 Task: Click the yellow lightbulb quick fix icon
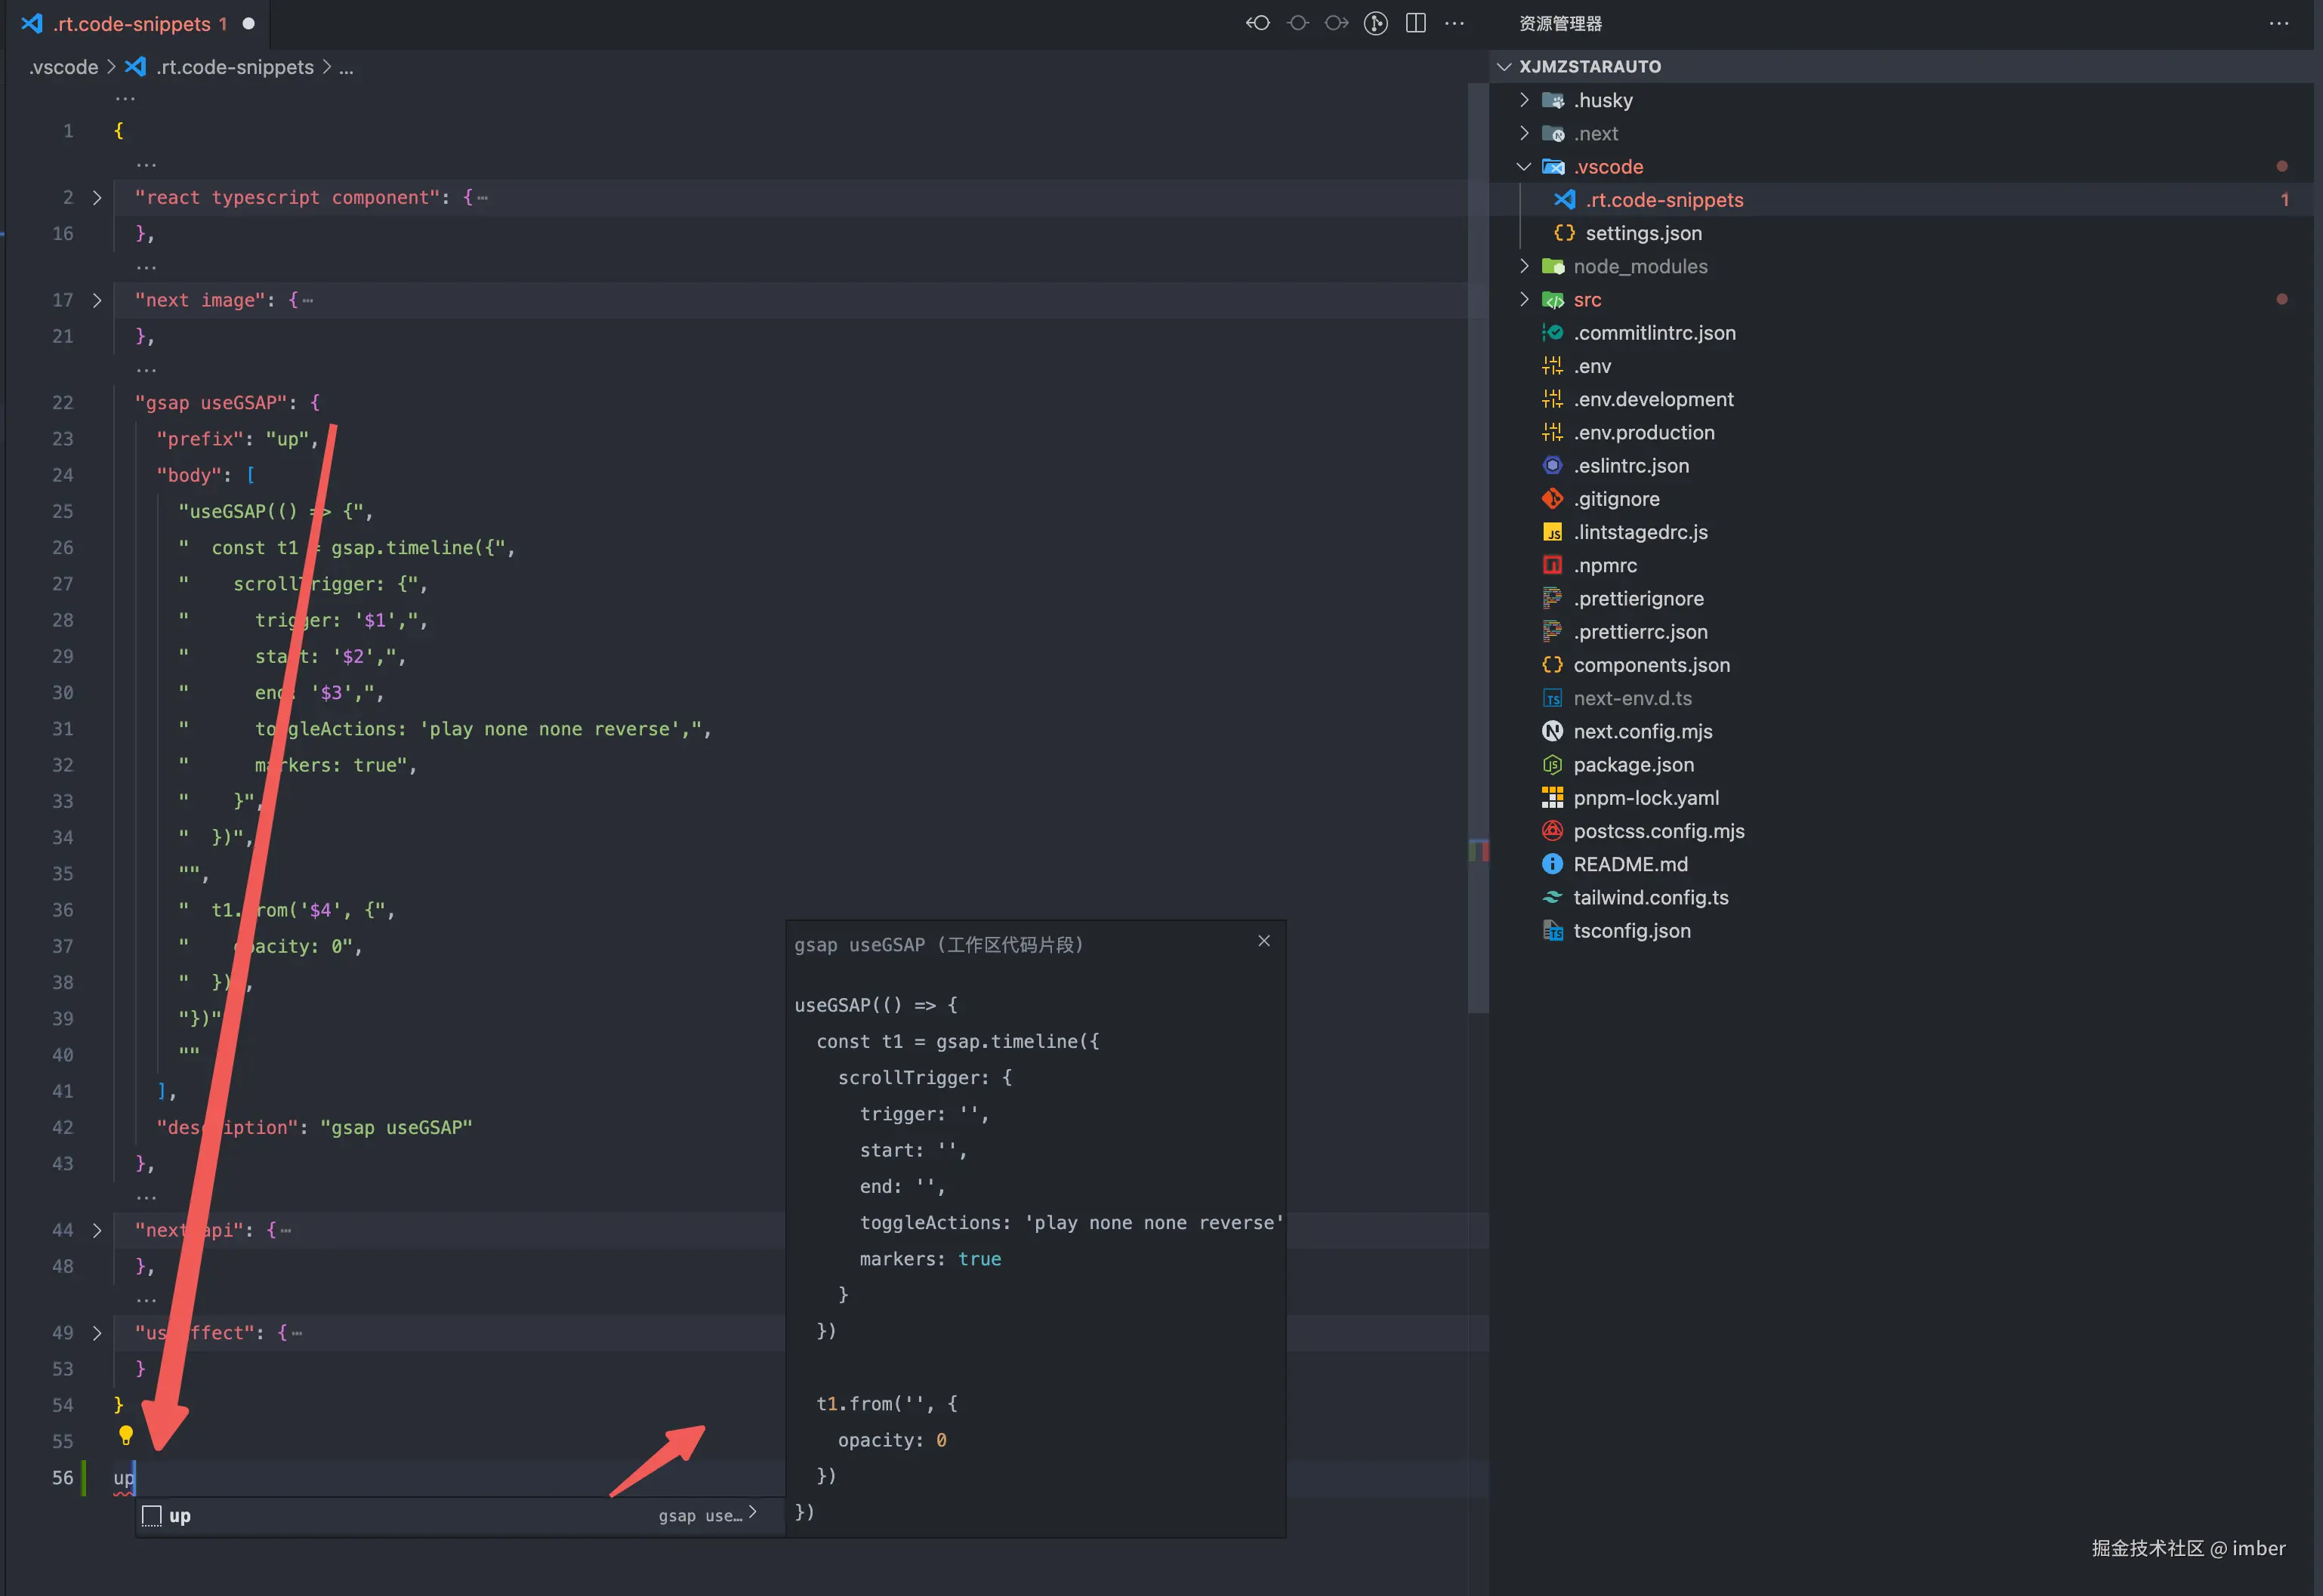click(x=126, y=1435)
